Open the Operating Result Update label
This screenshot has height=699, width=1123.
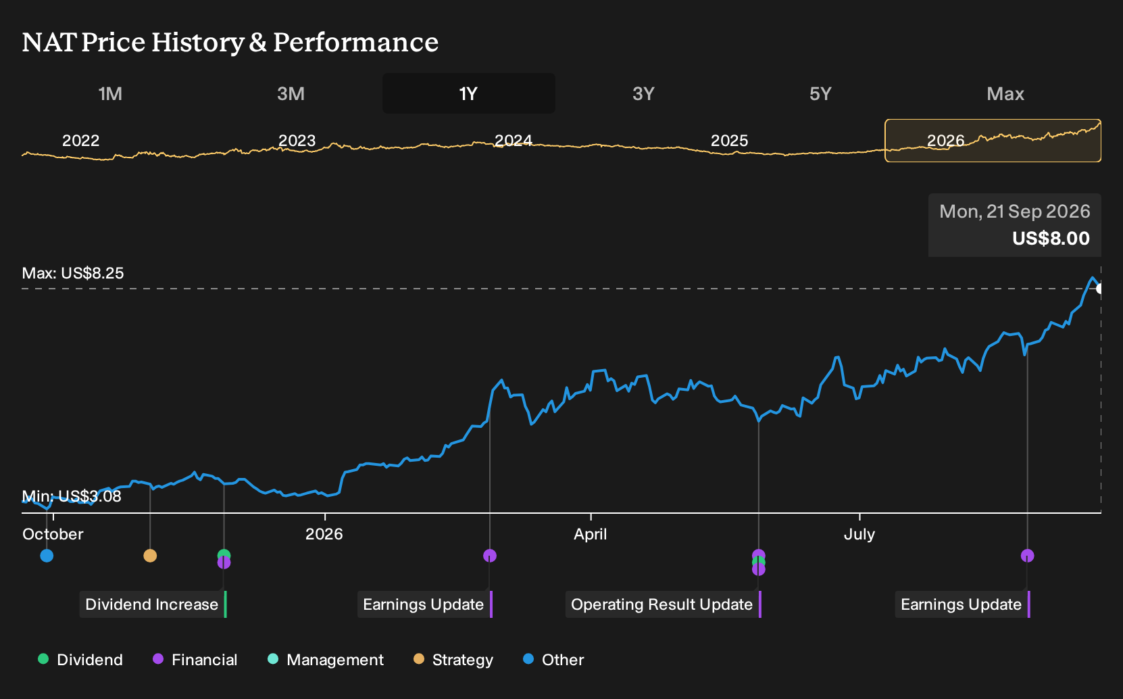664,604
